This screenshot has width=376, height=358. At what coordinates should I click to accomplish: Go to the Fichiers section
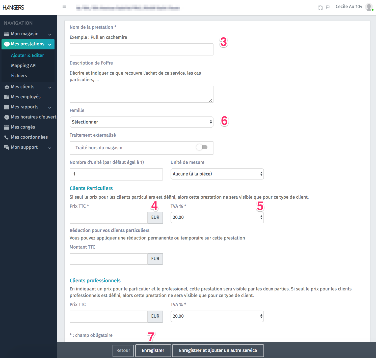pos(19,75)
